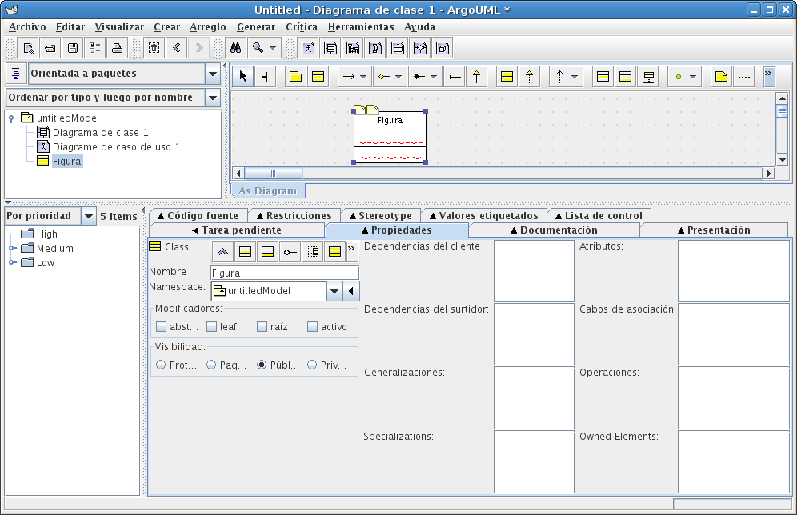Create a new deployment diagram icon
Image resolution: width=797 pixels, height=515 pixels.
443,48
